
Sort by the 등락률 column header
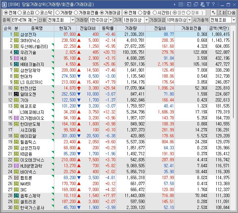pos(108,28)
